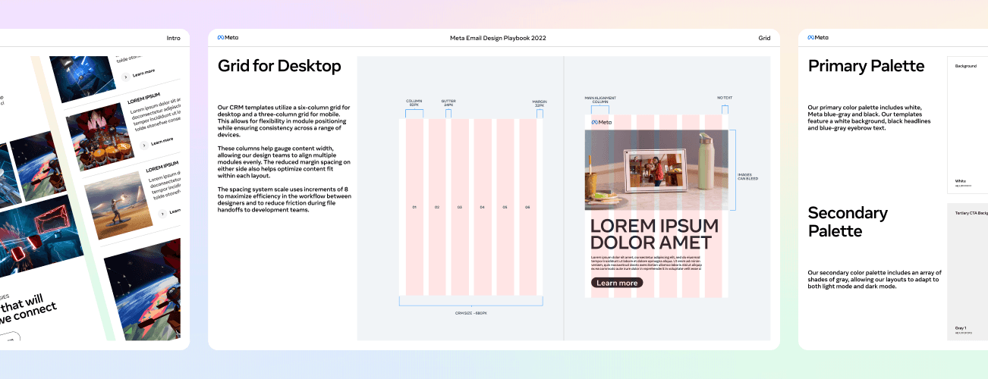The height and width of the screenshot is (379, 988).
Task: Click the paragraph starting 'The spacing system scale'
Action: pos(285,199)
